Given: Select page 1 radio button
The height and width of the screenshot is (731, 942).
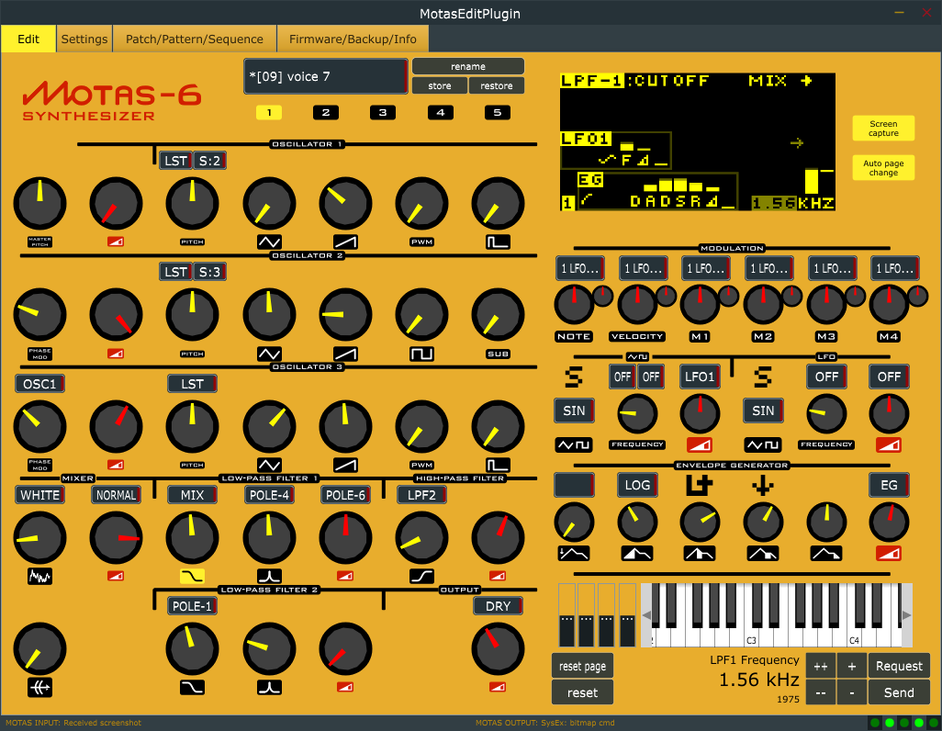Looking at the screenshot, I should click(x=268, y=112).
